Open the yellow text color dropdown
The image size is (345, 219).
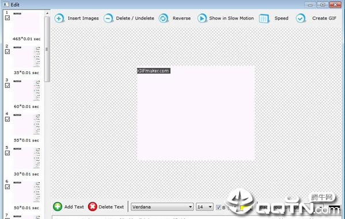pyautogui.click(x=246, y=208)
